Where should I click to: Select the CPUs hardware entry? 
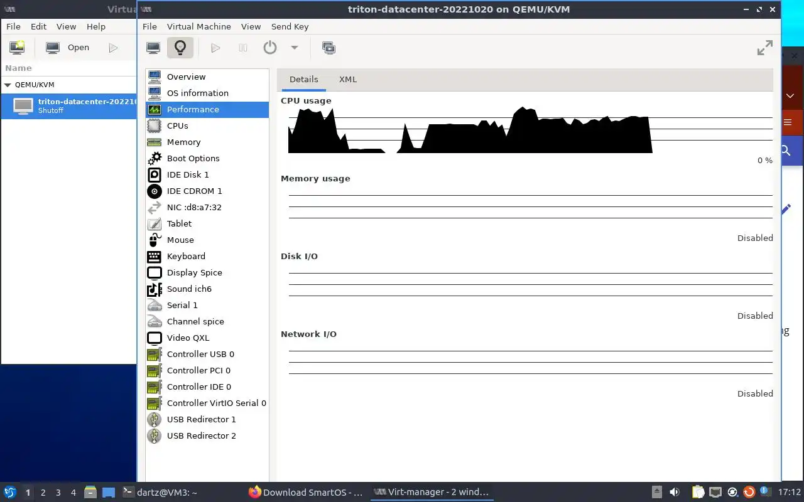point(207,125)
